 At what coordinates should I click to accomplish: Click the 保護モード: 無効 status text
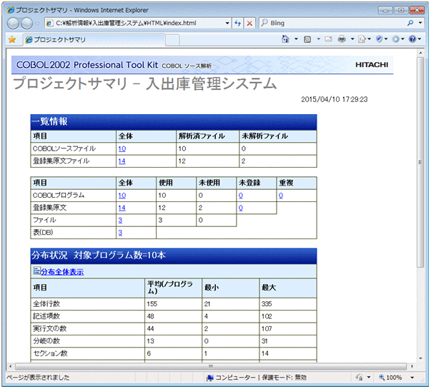pos(284,378)
